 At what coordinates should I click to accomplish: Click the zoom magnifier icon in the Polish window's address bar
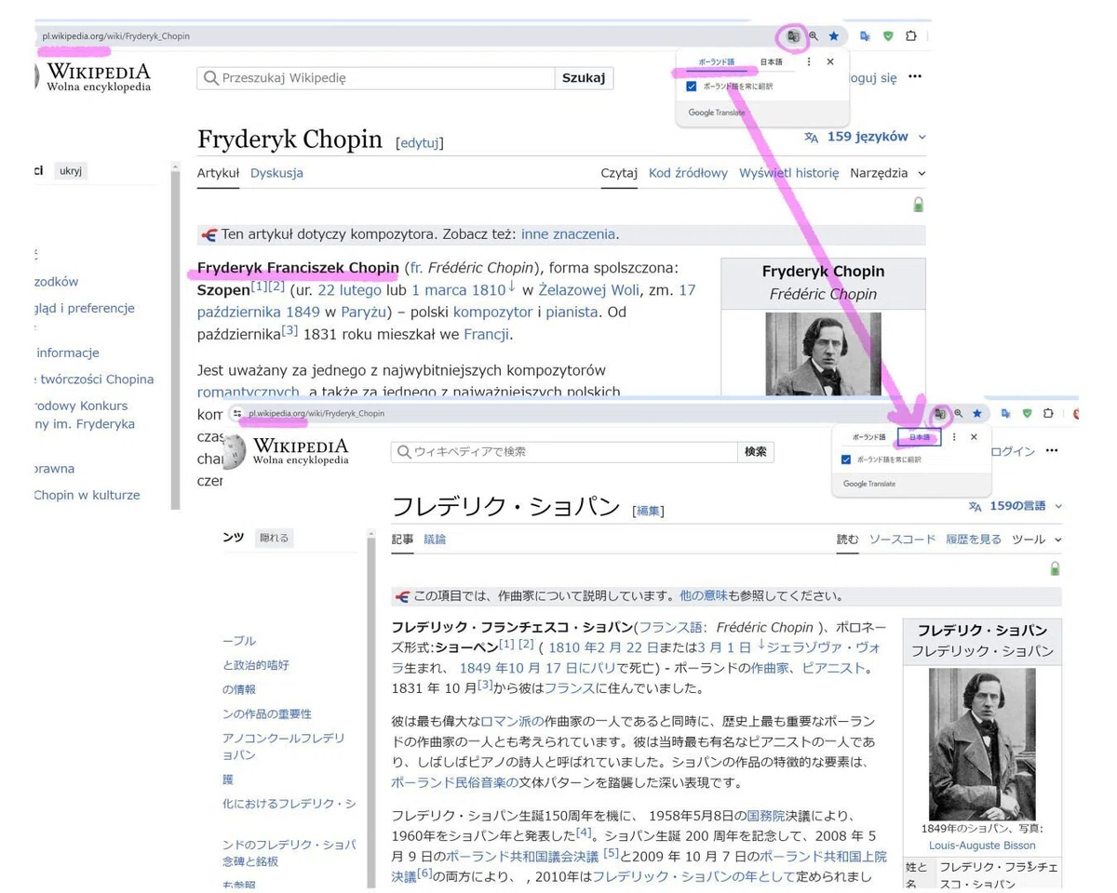click(814, 36)
